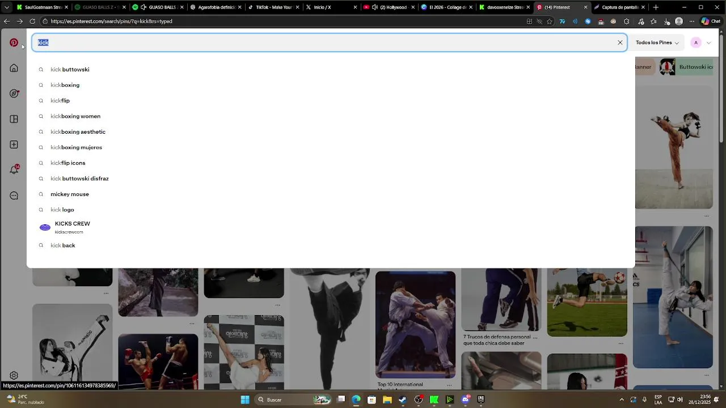Reload the page with refresh icon

tap(32, 22)
